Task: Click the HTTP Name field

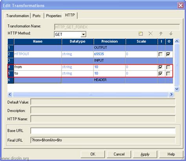Action: [103, 119]
